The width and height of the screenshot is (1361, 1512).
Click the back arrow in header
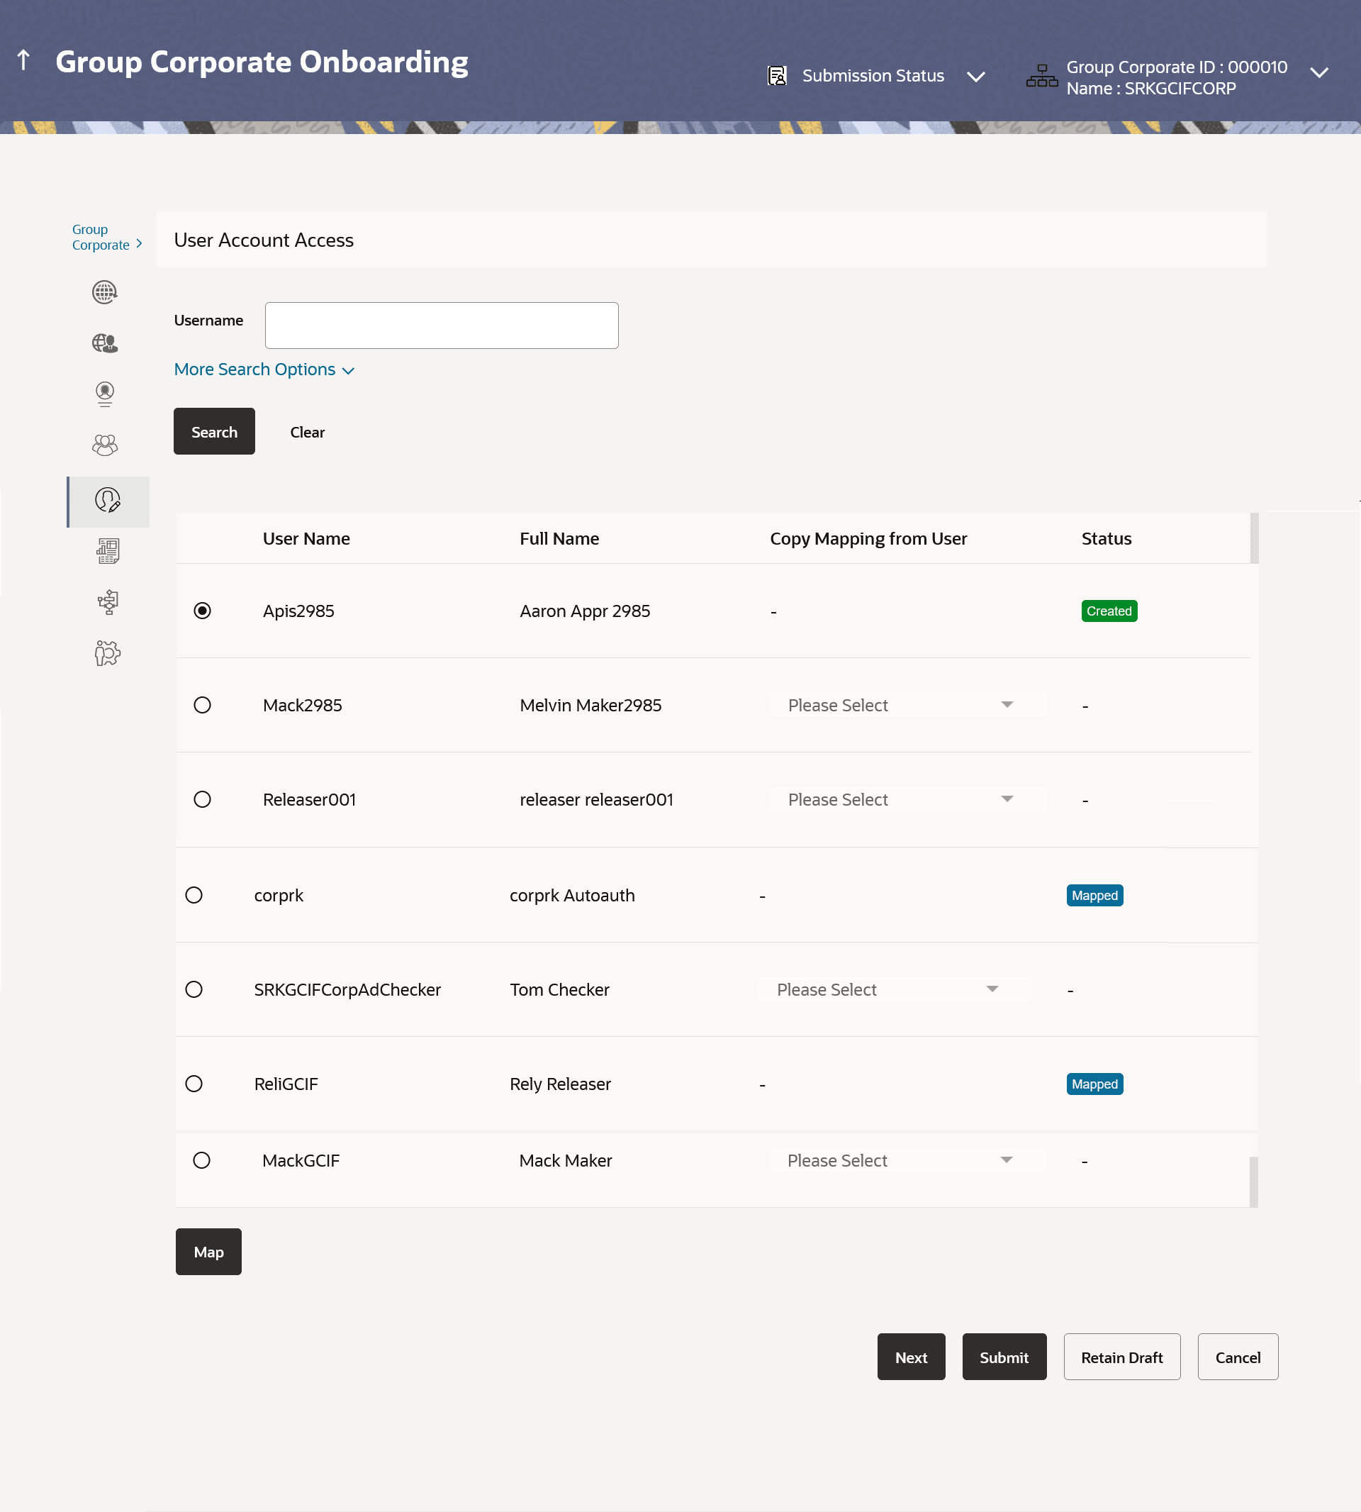(23, 60)
